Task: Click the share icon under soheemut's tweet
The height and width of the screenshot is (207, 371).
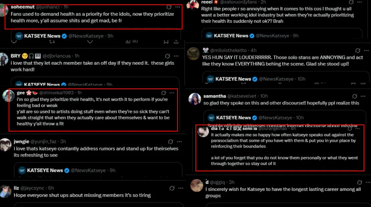Action: (176, 41)
